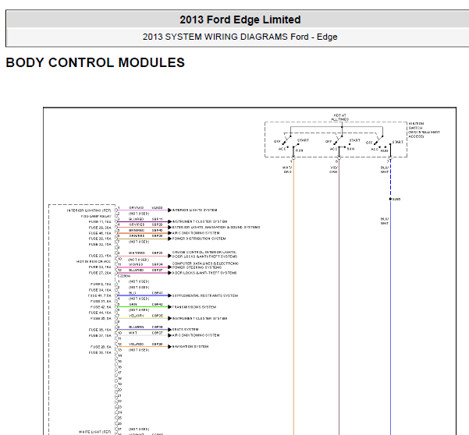The height and width of the screenshot is (435, 469).
Task: Click the 'HOT IN RUN OR ACC' module label
Action: point(94,261)
